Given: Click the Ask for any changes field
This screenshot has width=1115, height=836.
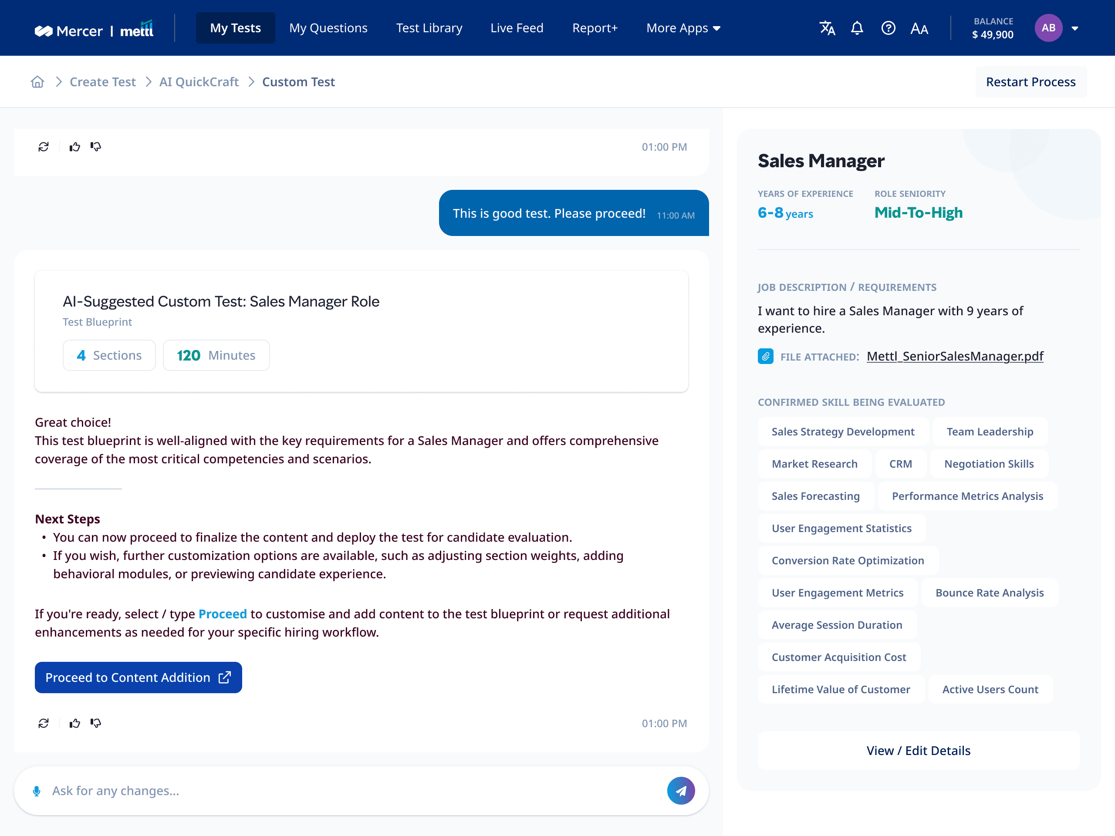Looking at the screenshot, I should pyautogui.click(x=353, y=791).
